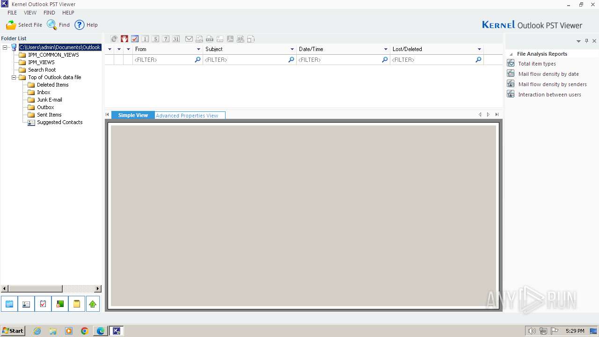The image size is (599, 337).
Task: Open the Calendar view button at bottom left
Action: [9, 304]
